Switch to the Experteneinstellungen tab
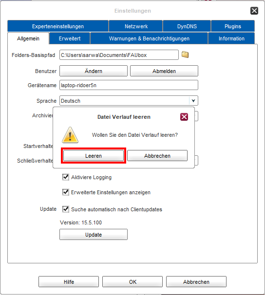Screen dimensions: 265x295 58,26
